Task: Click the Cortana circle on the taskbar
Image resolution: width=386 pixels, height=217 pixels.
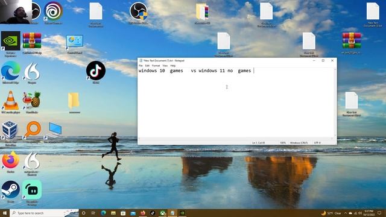Action: click(x=83, y=213)
